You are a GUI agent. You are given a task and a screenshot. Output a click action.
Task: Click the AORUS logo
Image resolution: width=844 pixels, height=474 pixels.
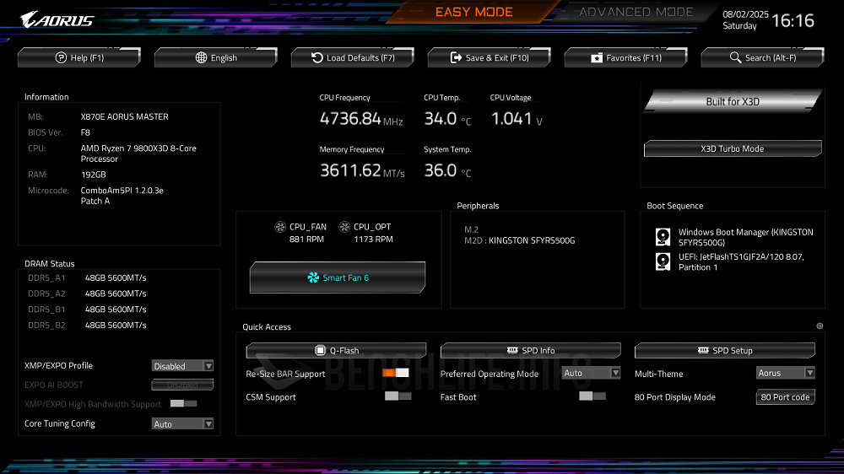tap(57, 20)
